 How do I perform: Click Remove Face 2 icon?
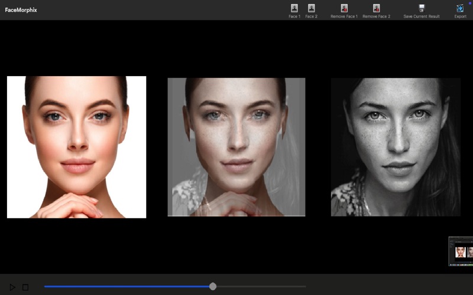376,8
